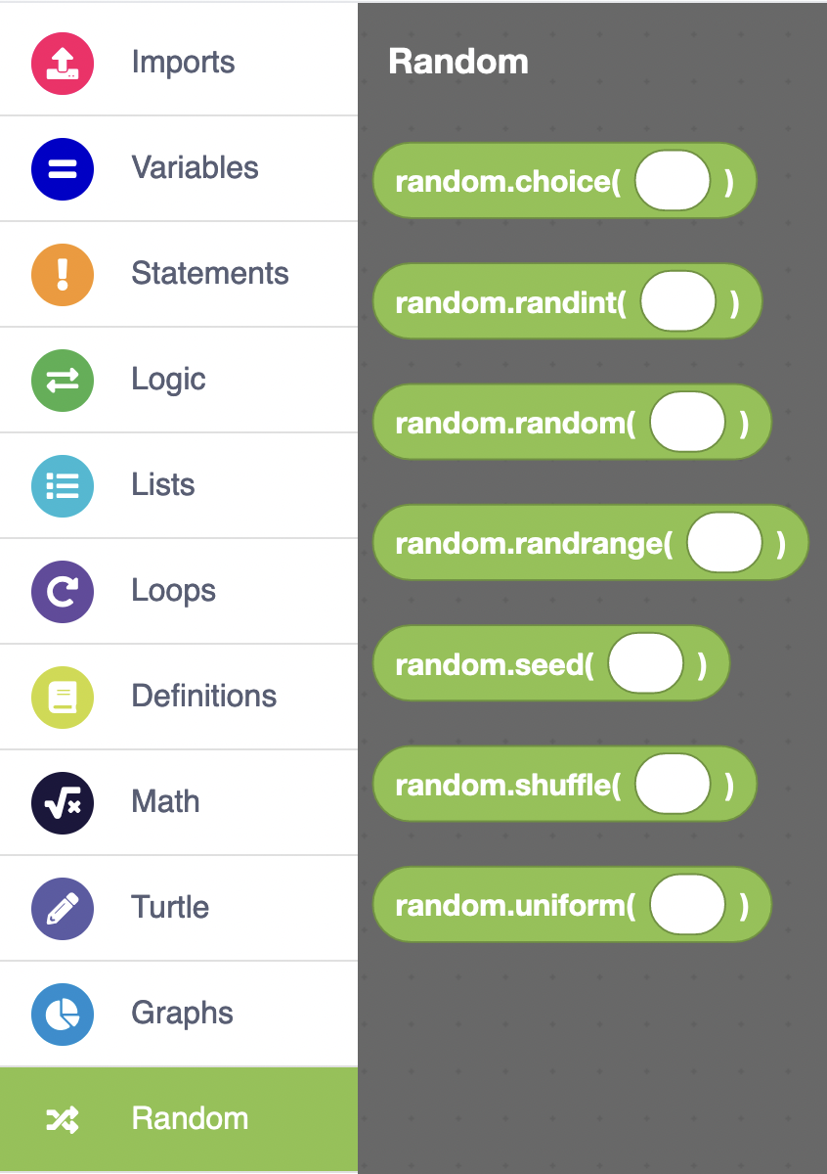Select the random.choice( block
Viewport: 827px width, 1174px height.
pyautogui.click(x=506, y=182)
